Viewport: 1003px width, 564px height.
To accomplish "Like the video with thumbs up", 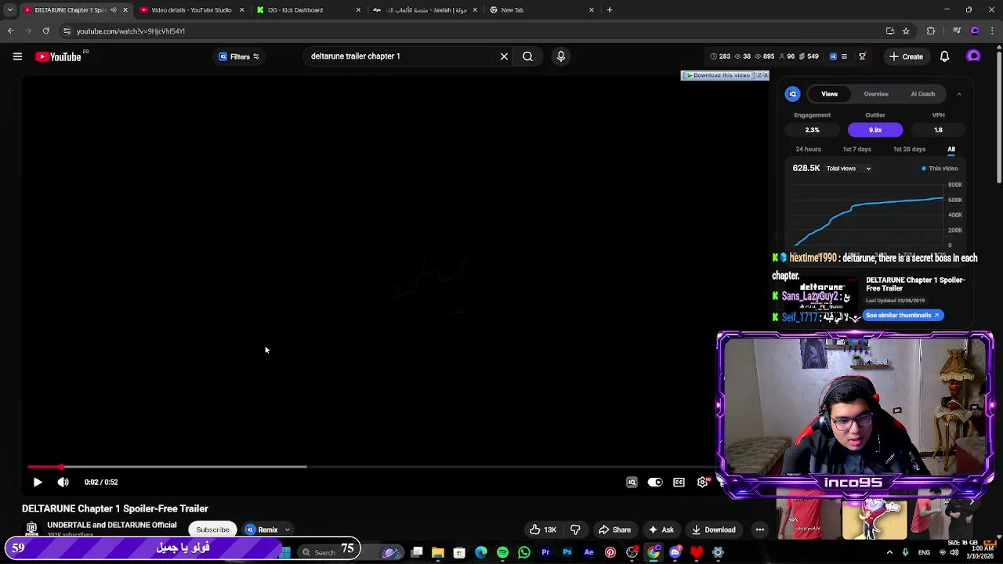I will (x=542, y=530).
